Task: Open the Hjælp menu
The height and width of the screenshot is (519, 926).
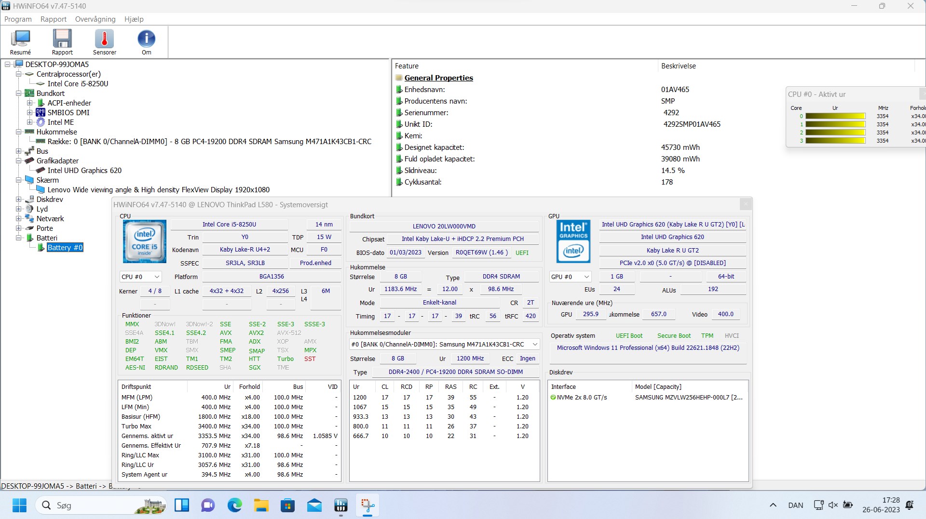Action: point(134,19)
